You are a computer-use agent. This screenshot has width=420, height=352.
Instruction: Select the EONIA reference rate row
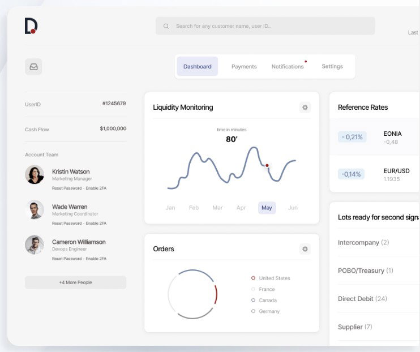pyautogui.click(x=375, y=137)
